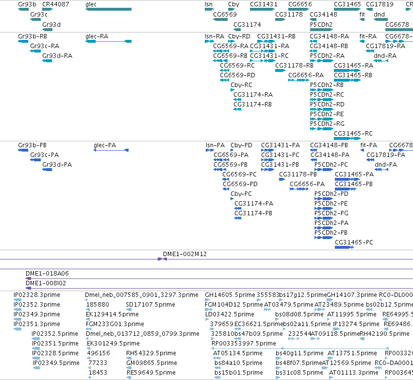Viewport: 413px width, 380px height.
Task: Click the Gr93c-RA transcript label
Action: pyautogui.click(x=45, y=46)
